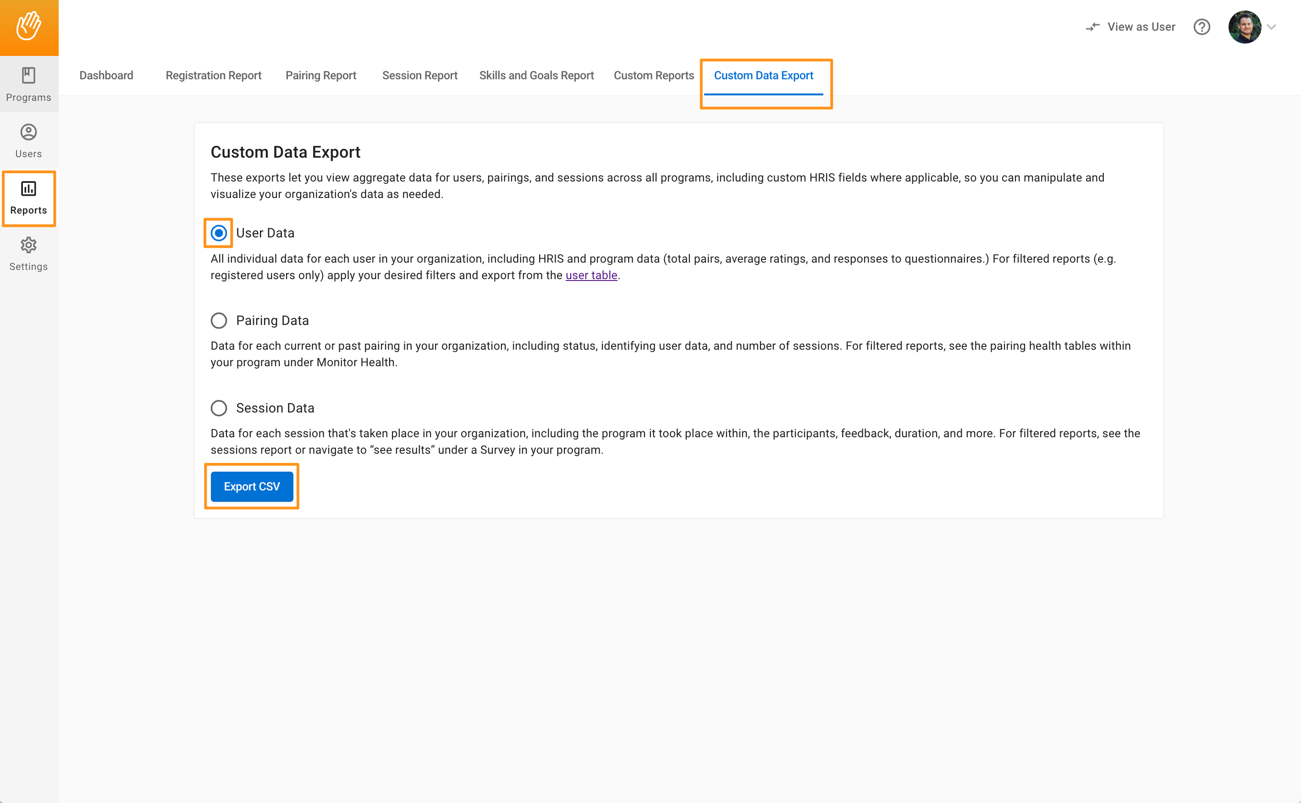The height and width of the screenshot is (803, 1301).
Task: Switch to the Dashboard tab
Action: pyautogui.click(x=106, y=76)
